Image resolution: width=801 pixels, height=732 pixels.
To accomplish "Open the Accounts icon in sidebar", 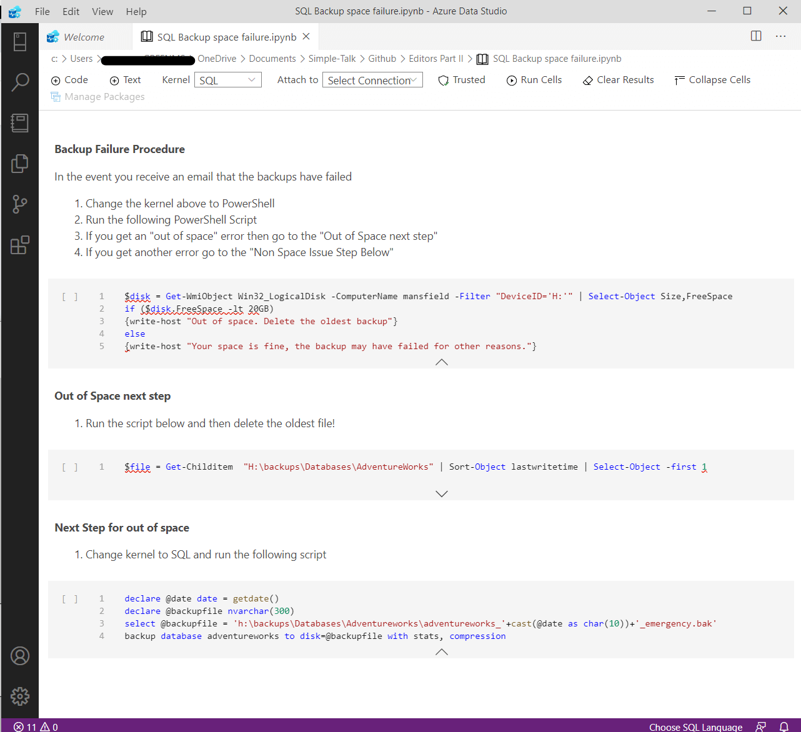I will click(x=20, y=656).
